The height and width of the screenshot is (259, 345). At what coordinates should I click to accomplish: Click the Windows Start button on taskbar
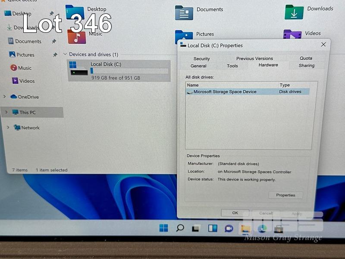[x=164, y=228]
